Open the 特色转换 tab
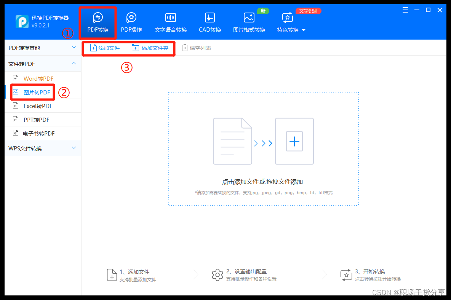The width and height of the screenshot is (451, 300). [x=288, y=23]
